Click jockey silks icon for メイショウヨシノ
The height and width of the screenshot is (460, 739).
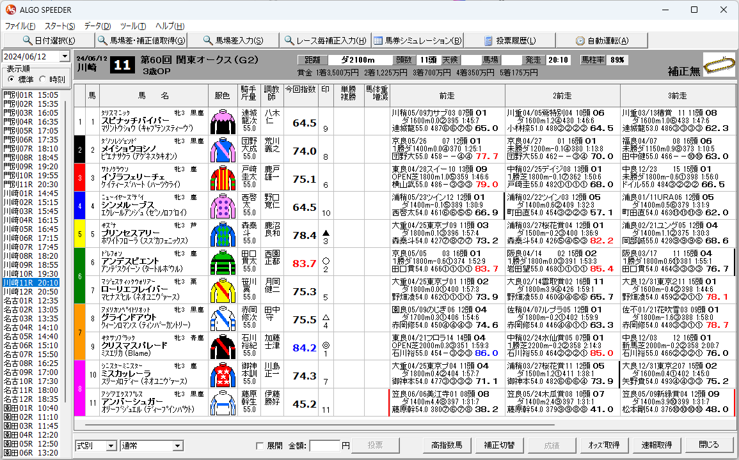point(223,150)
